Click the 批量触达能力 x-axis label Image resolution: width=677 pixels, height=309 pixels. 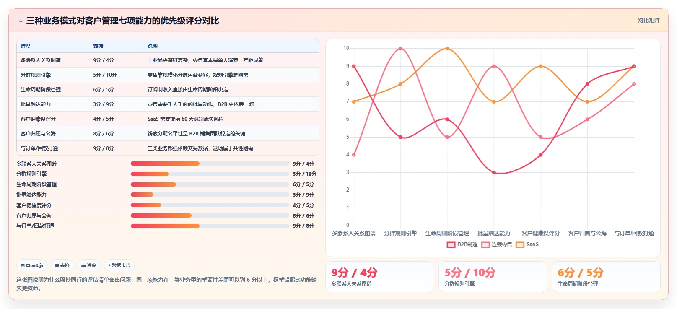point(494,233)
